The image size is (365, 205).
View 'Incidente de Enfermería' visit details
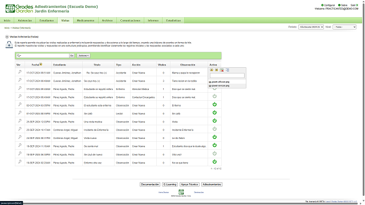20,129
